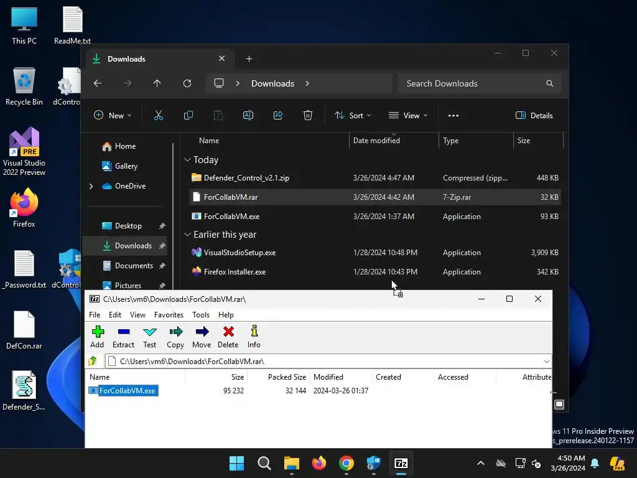This screenshot has width=637, height=478.
Task: Sort 7-Zip list by Name column
Action: [x=135, y=377]
